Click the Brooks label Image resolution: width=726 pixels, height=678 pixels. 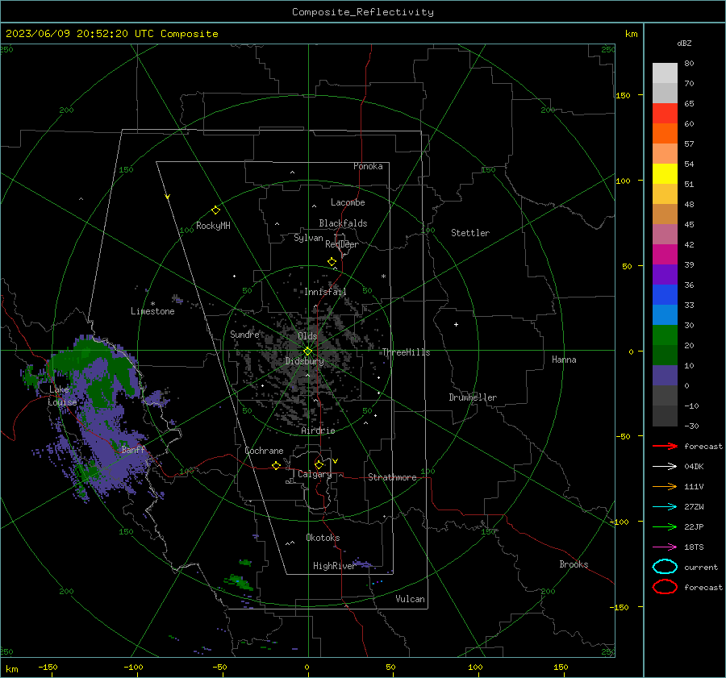[x=574, y=564]
